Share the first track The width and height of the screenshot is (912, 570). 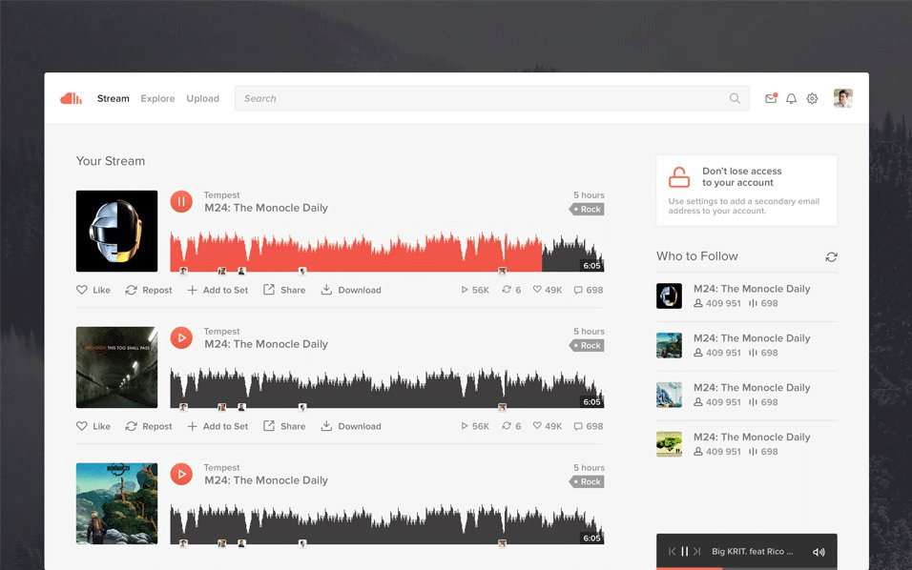pyautogui.click(x=284, y=290)
